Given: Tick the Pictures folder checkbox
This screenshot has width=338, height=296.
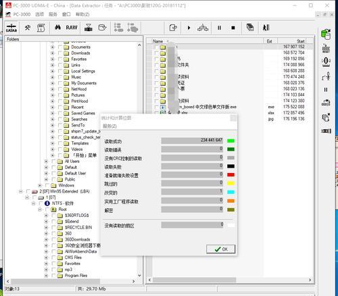Looking at the screenshot, I should pos(60,95).
